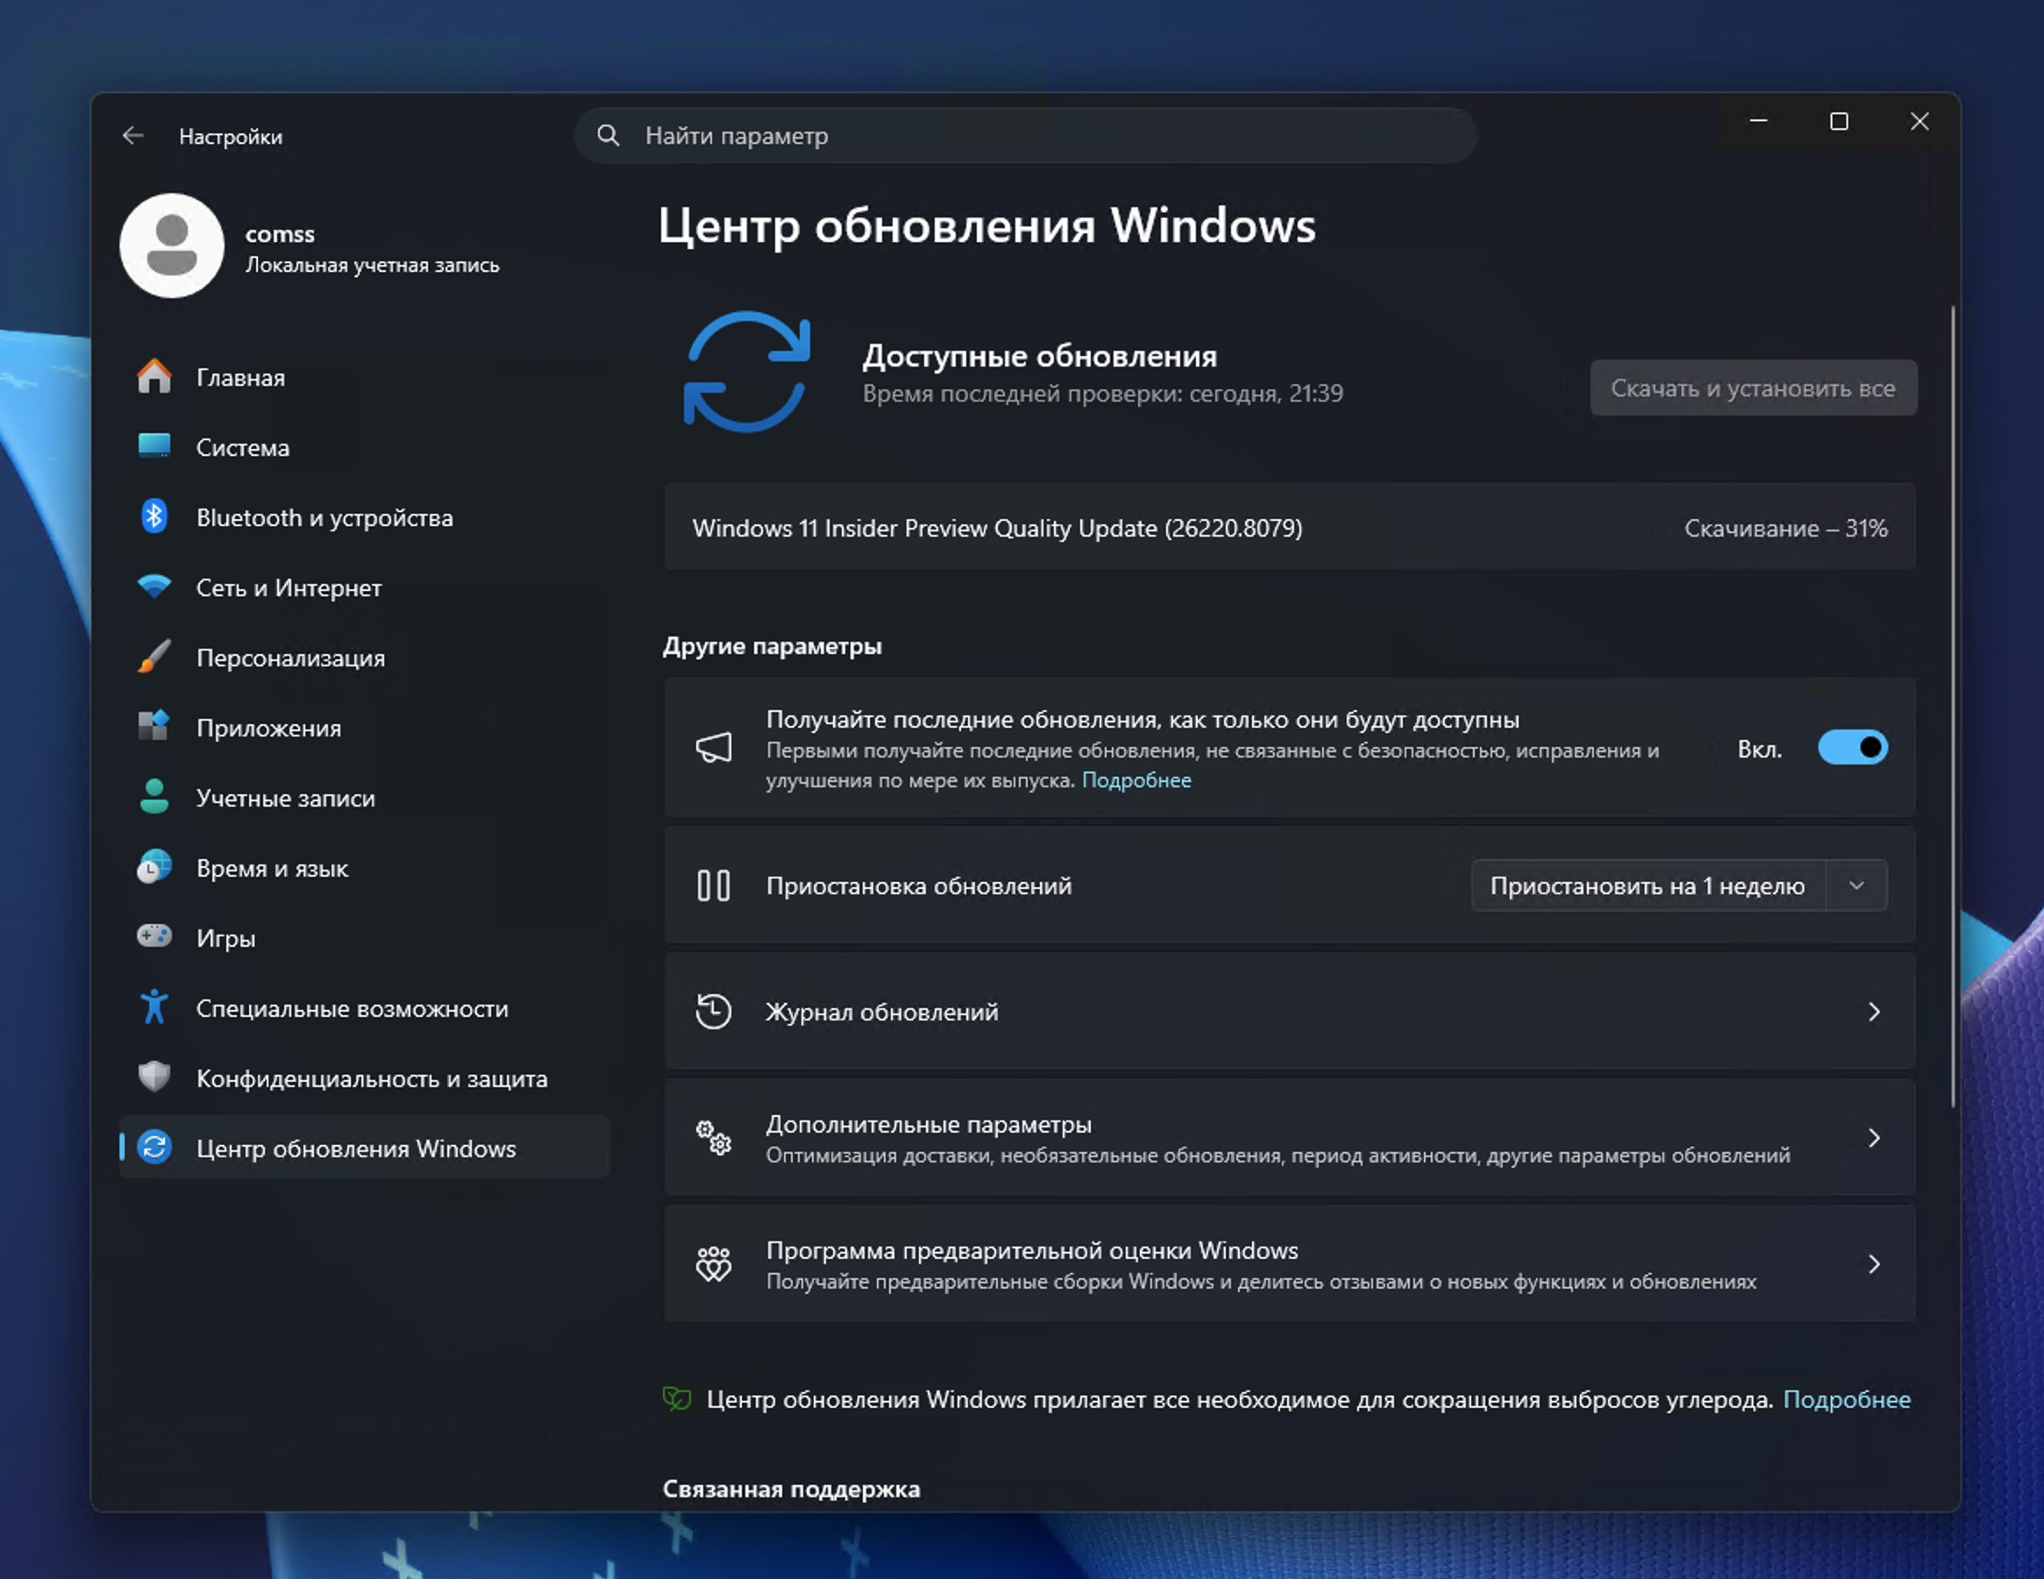Open Главная in sidebar
Screen dimensions: 2044x1579
[365, 377]
